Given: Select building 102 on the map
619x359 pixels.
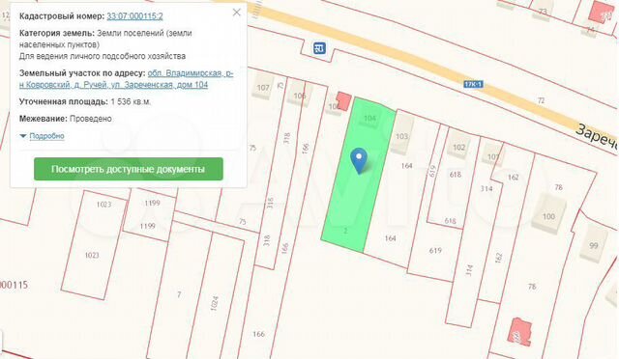Looking at the screenshot, I should click(458, 146).
